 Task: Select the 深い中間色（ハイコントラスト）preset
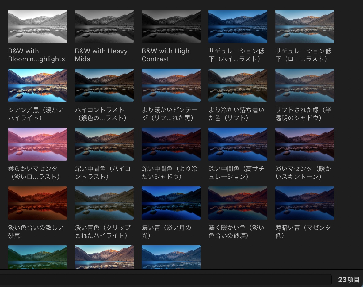pyautogui.click(x=104, y=144)
